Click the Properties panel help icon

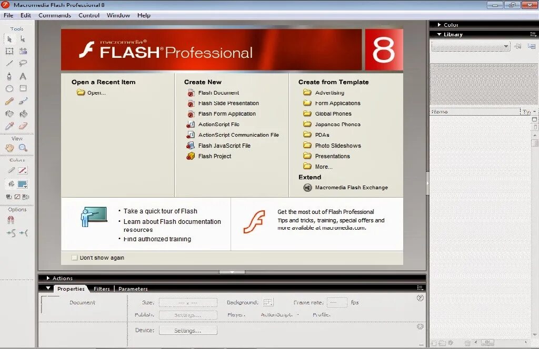[420, 298]
